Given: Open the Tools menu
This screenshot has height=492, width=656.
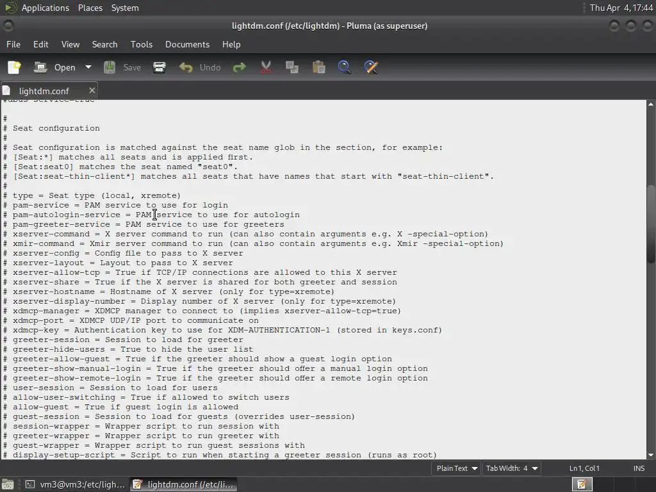Looking at the screenshot, I should 142,44.
